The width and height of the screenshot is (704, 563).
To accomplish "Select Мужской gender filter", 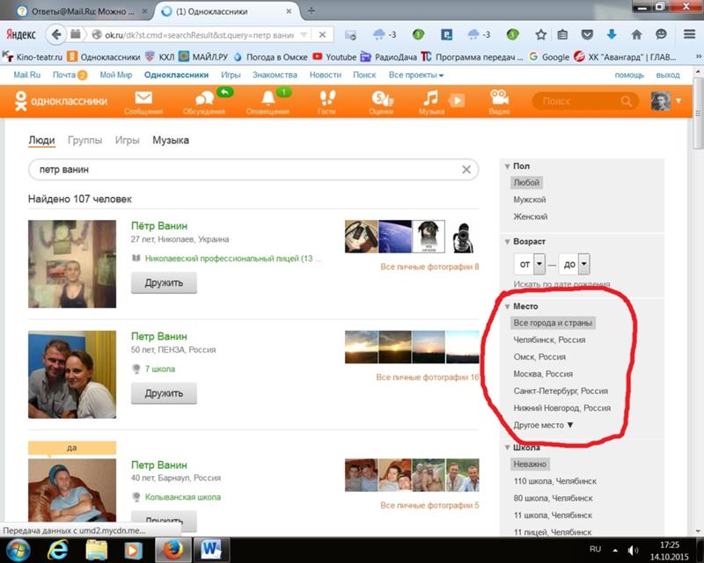I will (530, 200).
